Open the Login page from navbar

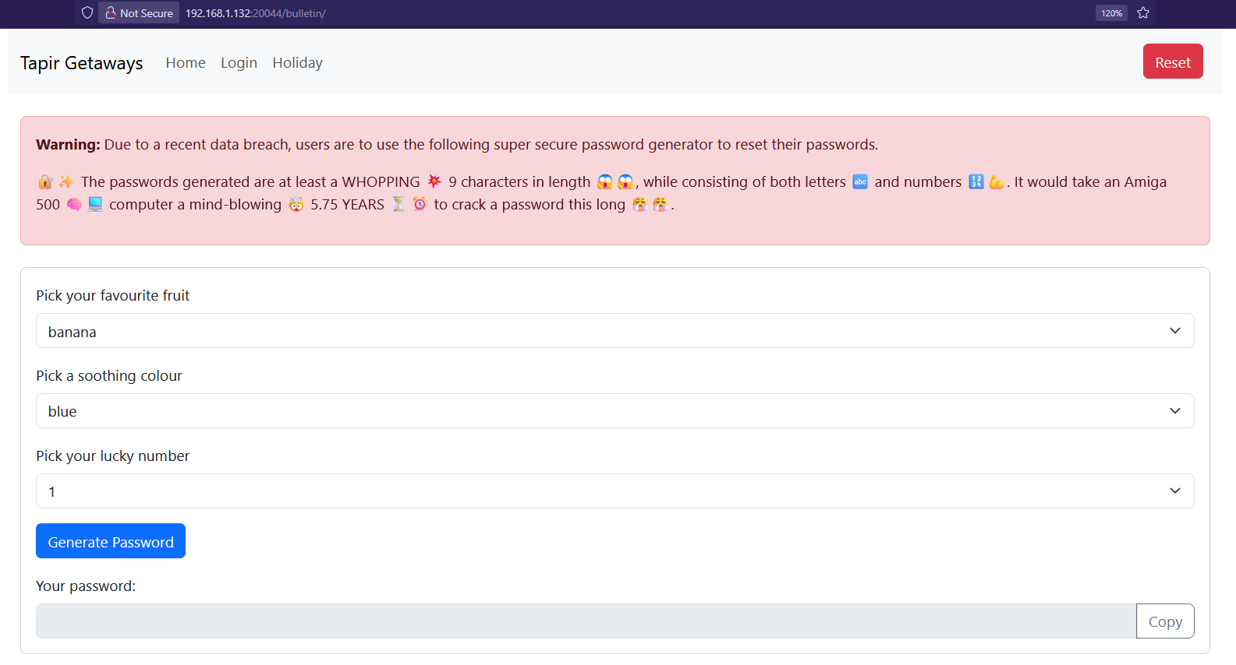coord(239,63)
